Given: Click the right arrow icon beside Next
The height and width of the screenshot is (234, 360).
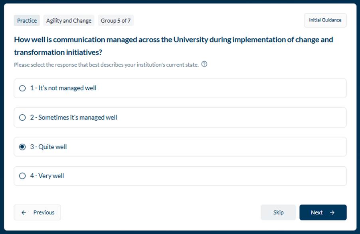Looking at the screenshot, I should [x=332, y=213].
